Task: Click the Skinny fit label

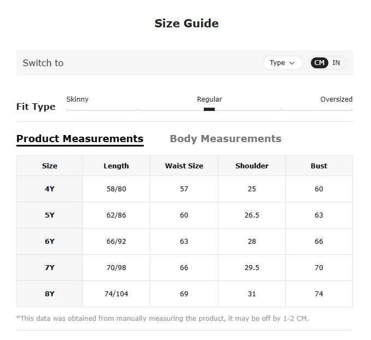Action: pyautogui.click(x=77, y=99)
